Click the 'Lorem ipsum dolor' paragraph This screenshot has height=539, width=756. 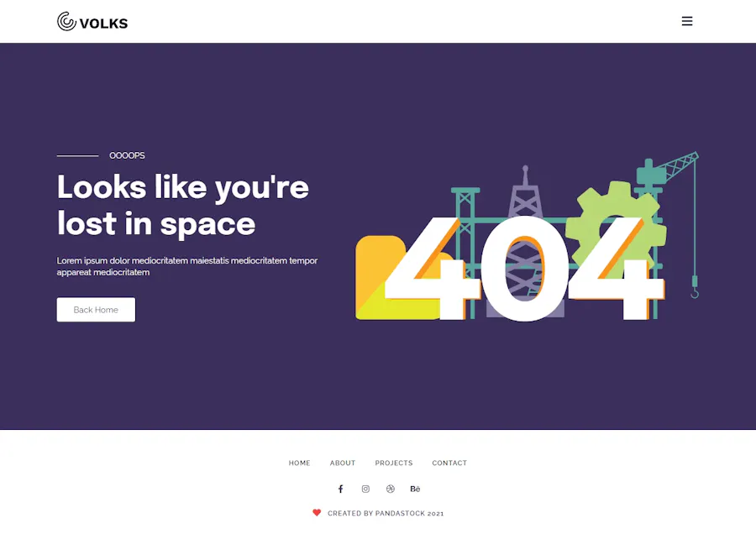187,266
